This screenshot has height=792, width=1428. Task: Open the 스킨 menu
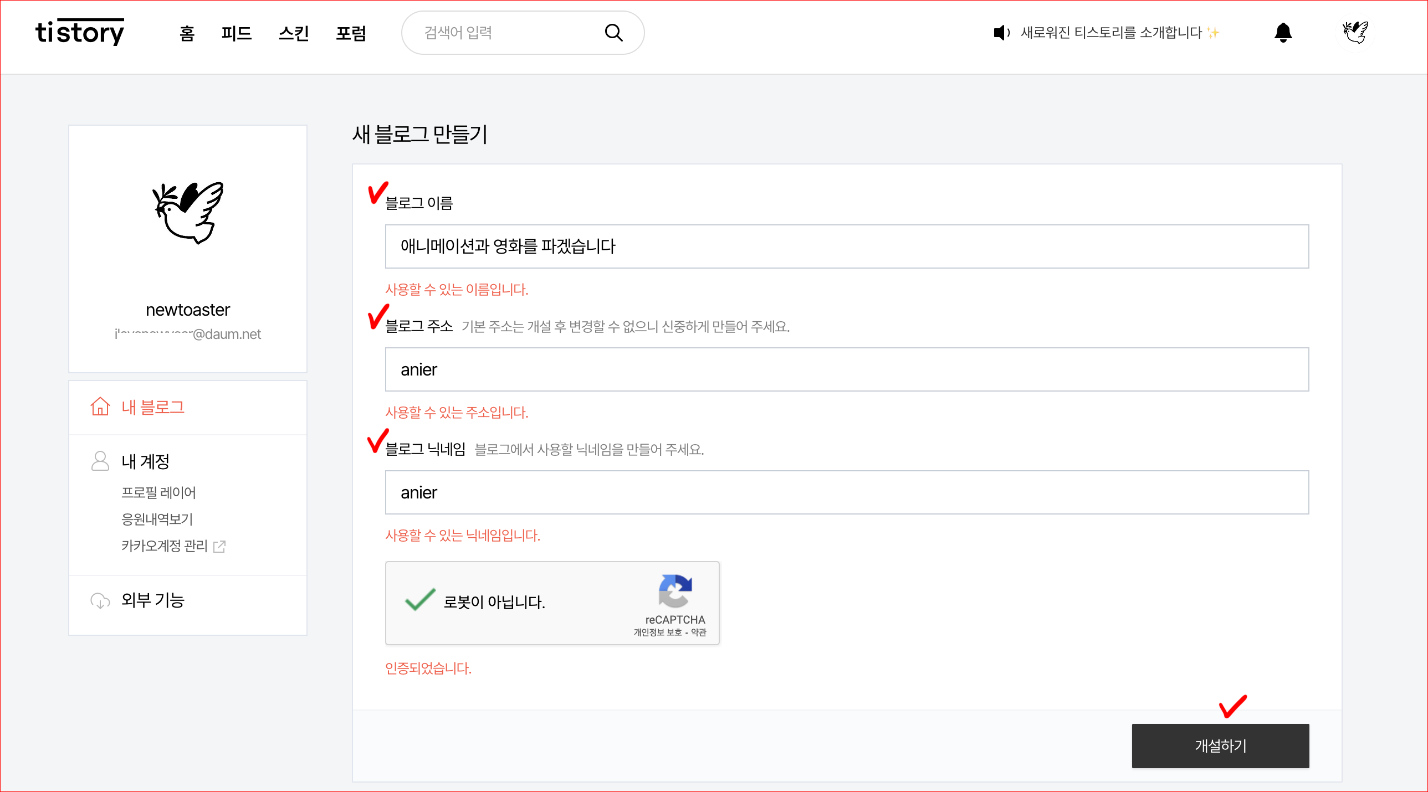pos(294,33)
